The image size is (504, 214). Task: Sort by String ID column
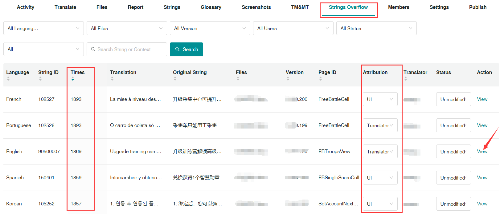(40, 79)
